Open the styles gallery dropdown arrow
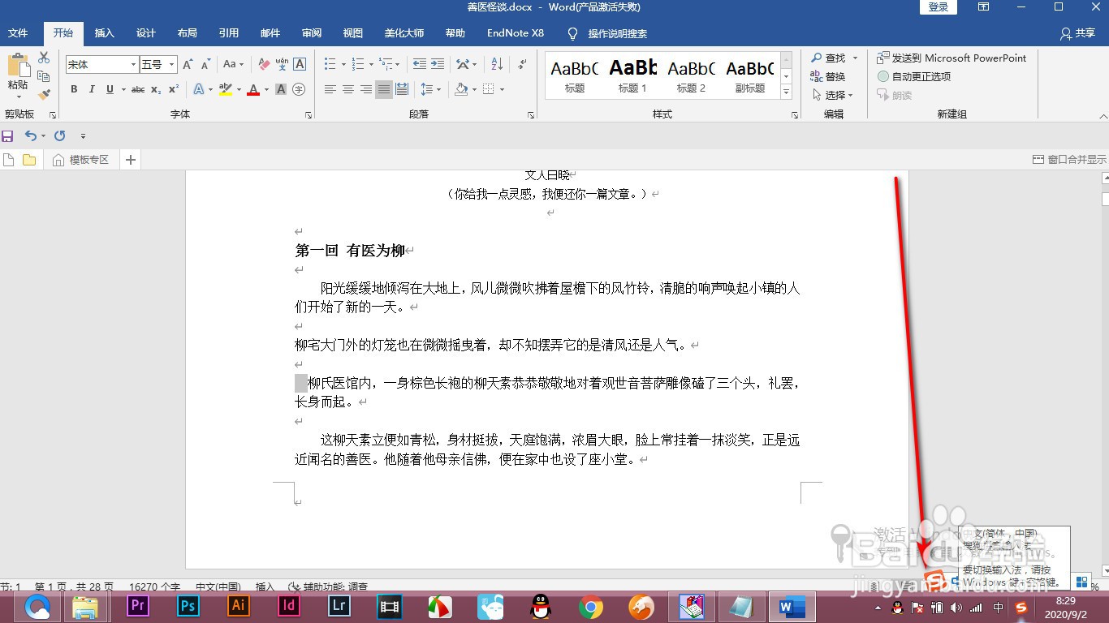Screen dimensions: 1109x623 point(785,92)
